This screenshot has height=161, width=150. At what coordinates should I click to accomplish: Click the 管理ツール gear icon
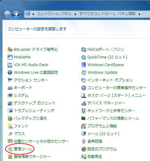click(x=10, y=149)
